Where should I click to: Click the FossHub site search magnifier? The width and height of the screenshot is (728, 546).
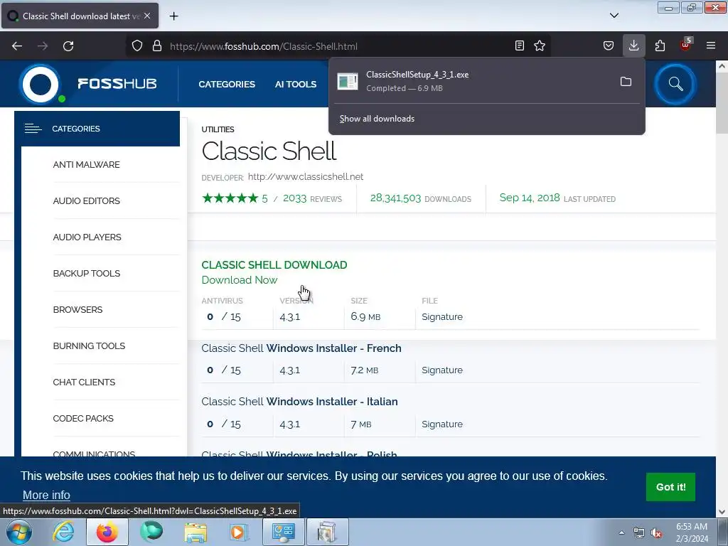pos(675,84)
